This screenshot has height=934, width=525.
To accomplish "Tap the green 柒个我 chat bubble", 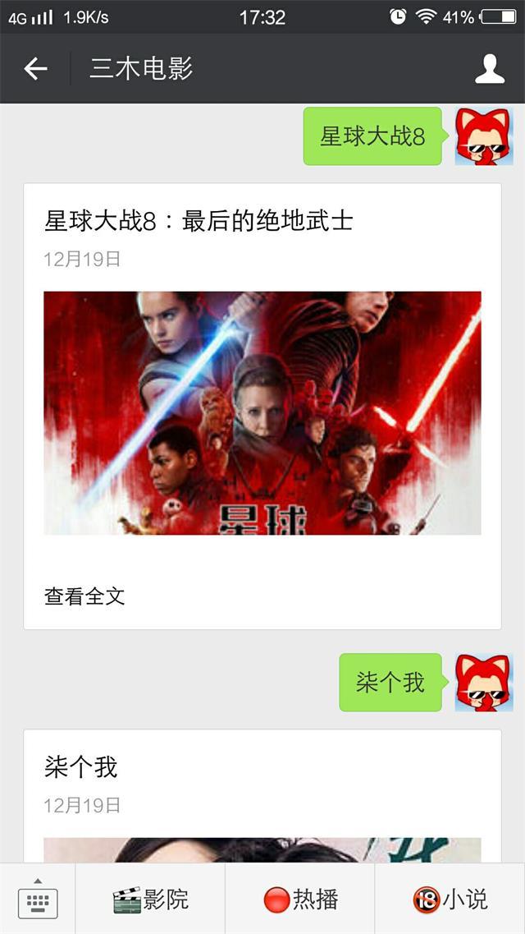I will (x=390, y=682).
